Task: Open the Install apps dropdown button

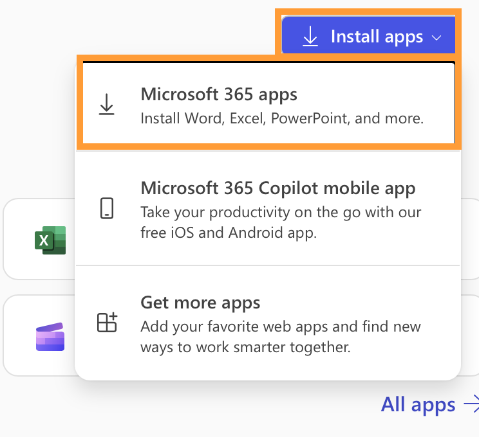Action: (x=368, y=35)
